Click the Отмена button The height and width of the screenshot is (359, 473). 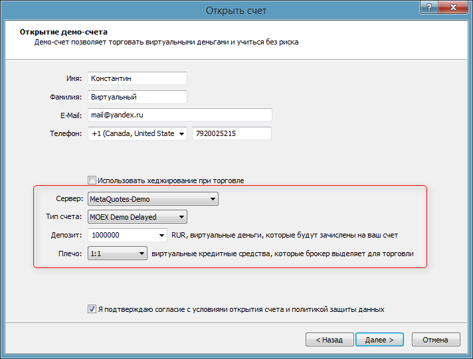436,339
